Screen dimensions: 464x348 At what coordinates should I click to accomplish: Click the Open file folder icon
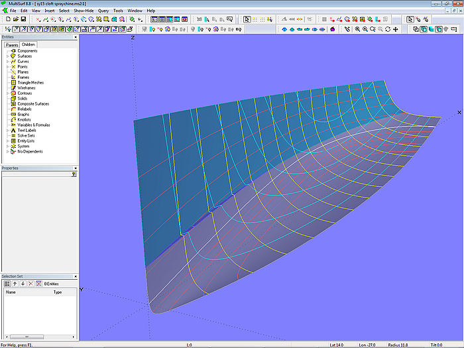15,19
